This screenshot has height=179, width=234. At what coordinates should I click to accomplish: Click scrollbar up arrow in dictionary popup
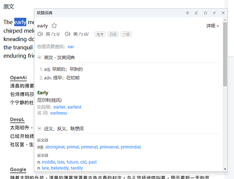(x=225, y=20)
